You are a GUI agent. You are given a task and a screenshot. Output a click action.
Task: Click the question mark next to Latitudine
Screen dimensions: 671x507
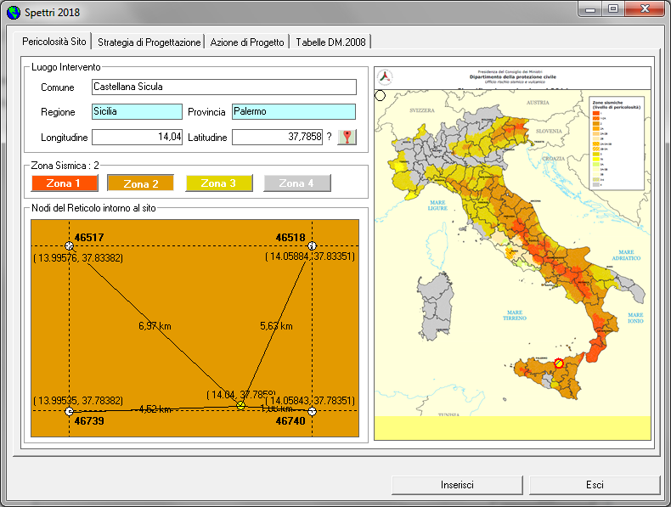329,137
